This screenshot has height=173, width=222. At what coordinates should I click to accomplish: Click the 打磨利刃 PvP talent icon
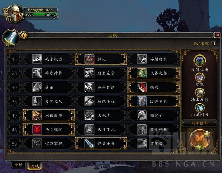pos(200,108)
